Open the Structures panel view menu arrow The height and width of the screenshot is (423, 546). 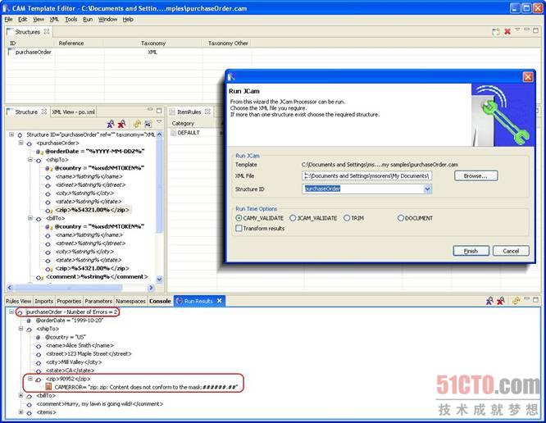518,30
